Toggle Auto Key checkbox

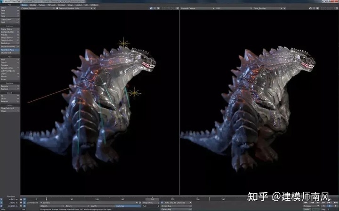pyautogui.click(x=162, y=203)
